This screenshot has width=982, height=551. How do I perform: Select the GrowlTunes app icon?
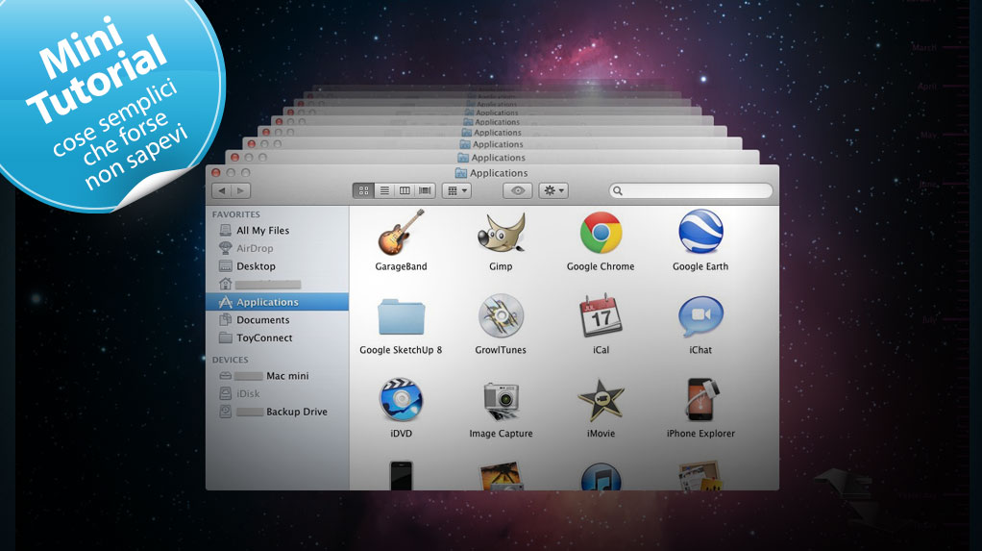pyautogui.click(x=501, y=316)
